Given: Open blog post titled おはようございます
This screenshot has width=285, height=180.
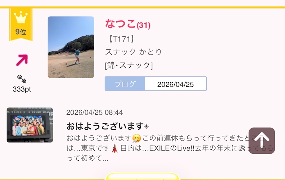Looking at the screenshot, I should [108, 126].
